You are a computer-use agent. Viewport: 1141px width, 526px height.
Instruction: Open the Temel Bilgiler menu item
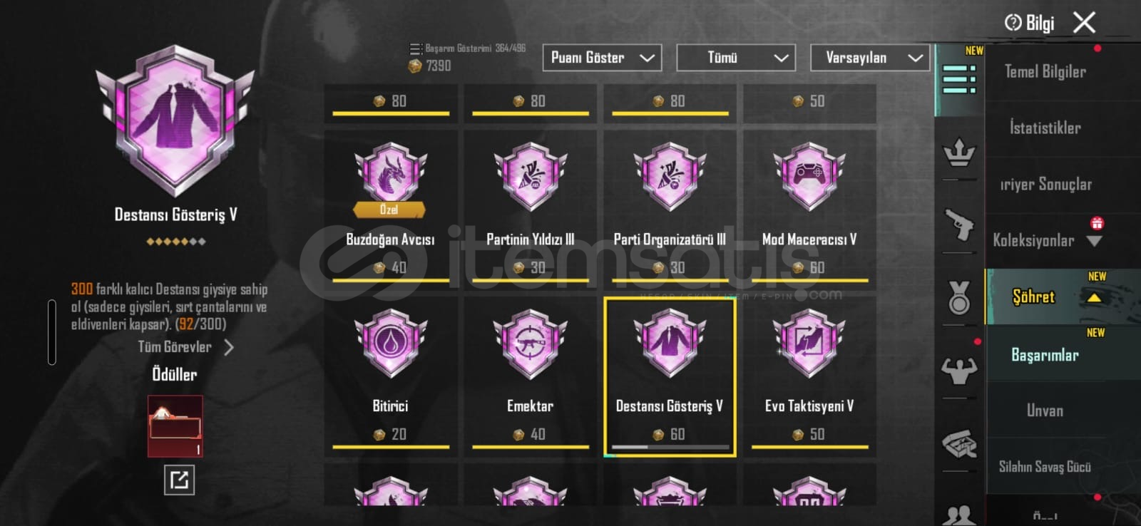click(1045, 71)
